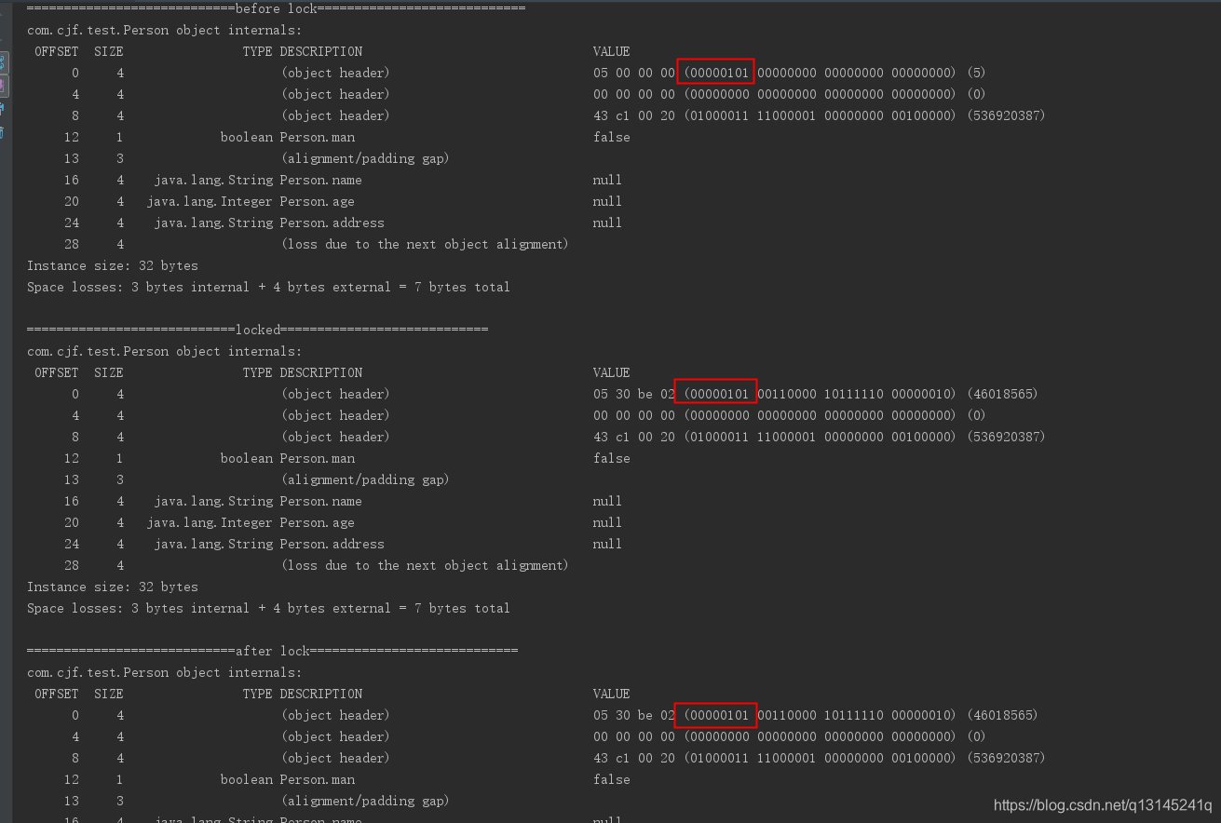Click the VALUE header in after-lock table
The image size is (1221, 823).
(611, 694)
